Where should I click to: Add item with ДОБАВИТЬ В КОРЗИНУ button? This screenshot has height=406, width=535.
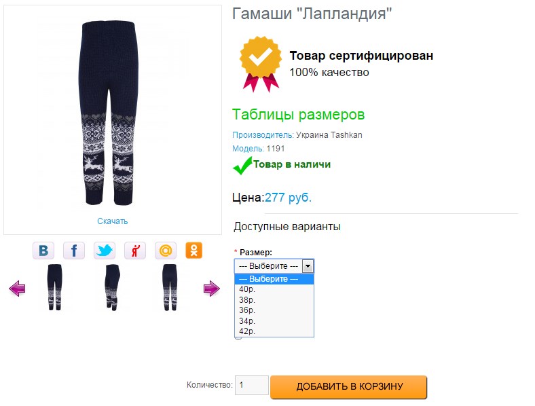[349, 386]
